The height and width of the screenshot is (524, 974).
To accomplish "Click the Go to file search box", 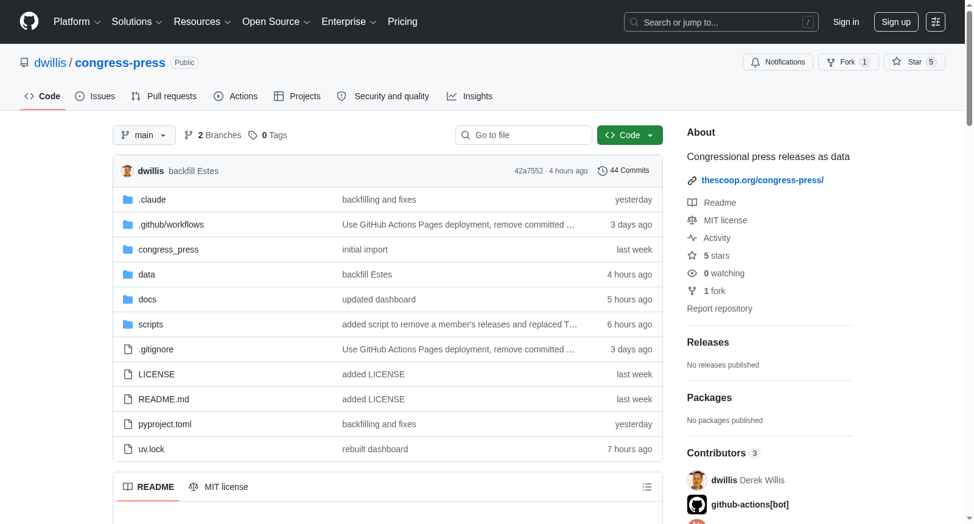I will point(524,135).
